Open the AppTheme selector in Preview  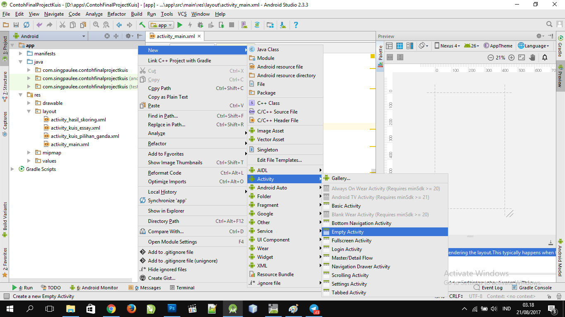(498, 46)
